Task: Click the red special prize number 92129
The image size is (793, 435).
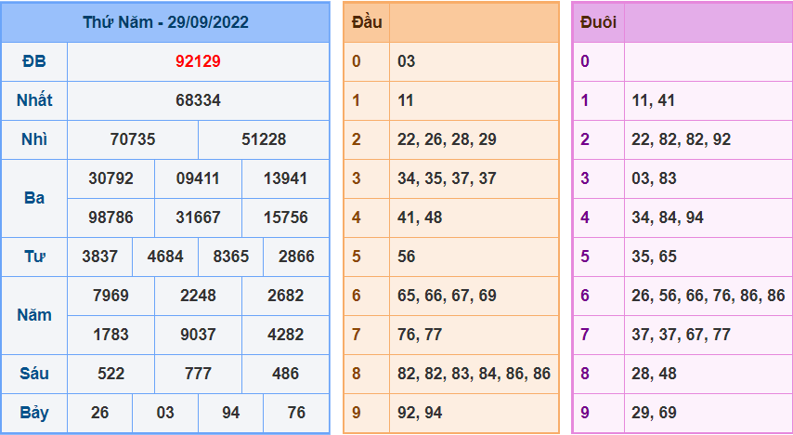Action: point(199,61)
